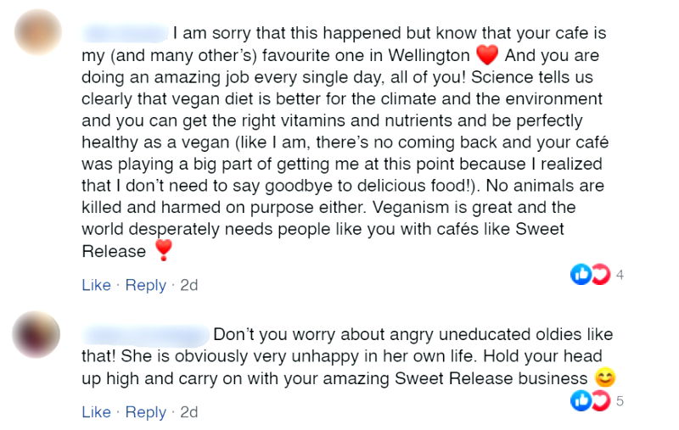Click the blurred author name of the first comment
The image size is (679, 430).
point(124,35)
